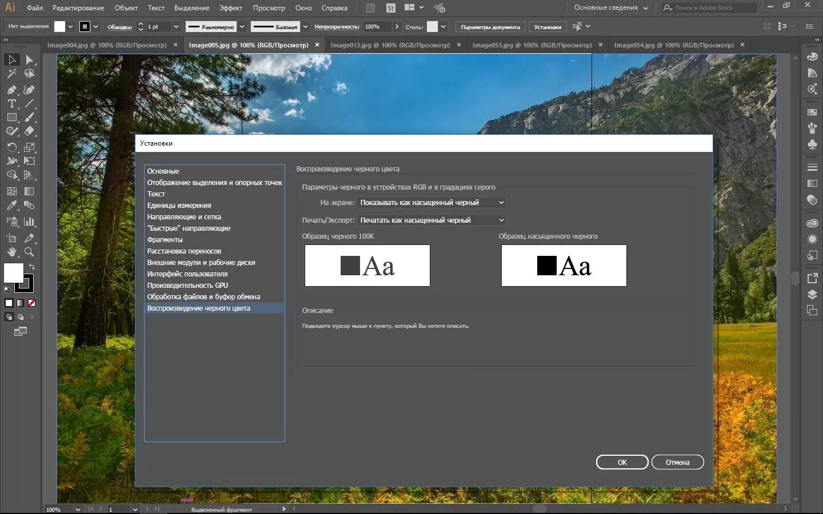Select the Rectangle tool
Screen dimensions: 823x514
coord(11,118)
